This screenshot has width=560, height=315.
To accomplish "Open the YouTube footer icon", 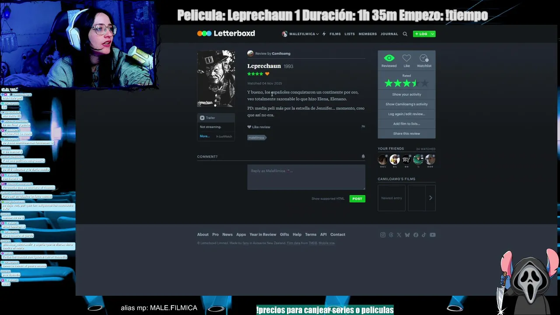I will point(433,235).
